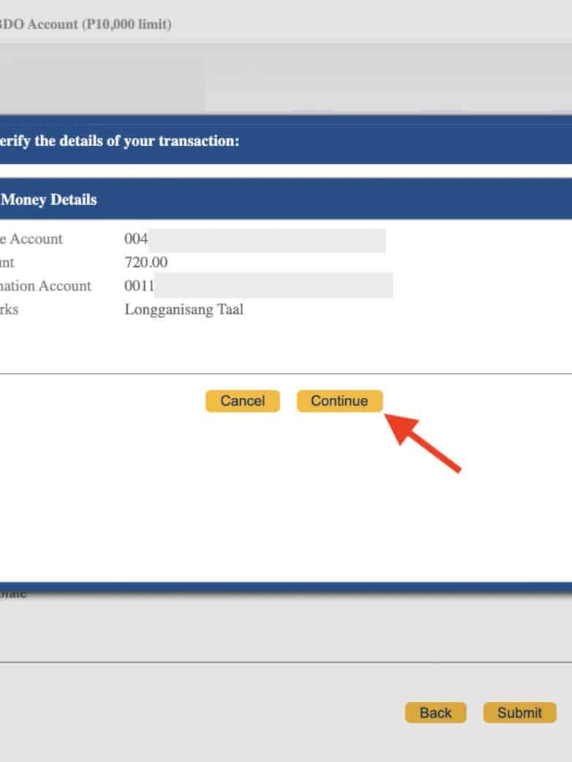
Task: Click the Source Account field label
Action: tap(31, 239)
